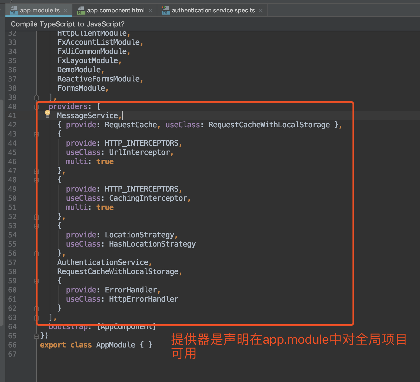Click the AuthenticationService provider entry
Screen dimensions: 420x382
coord(103,262)
